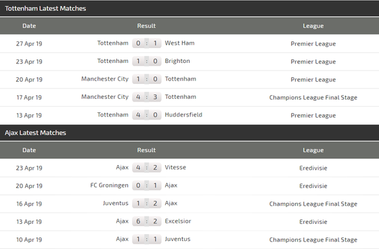The width and height of the screenshot is (379, 249).
Task: Click Manchester City in 20 Apr row
Action: 105,78
